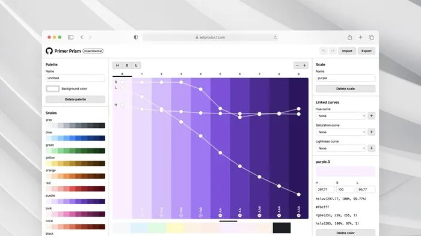Reload the page with the refresh icon
The width and height of the screenshot is (421, 236).
[275, 37]
